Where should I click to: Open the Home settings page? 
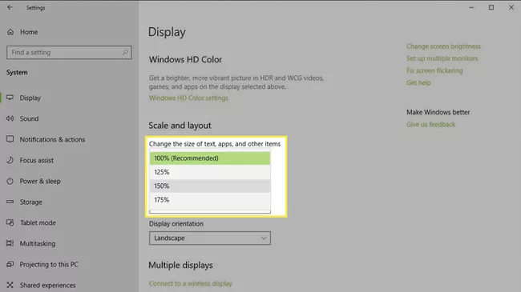tap(29, 32)
